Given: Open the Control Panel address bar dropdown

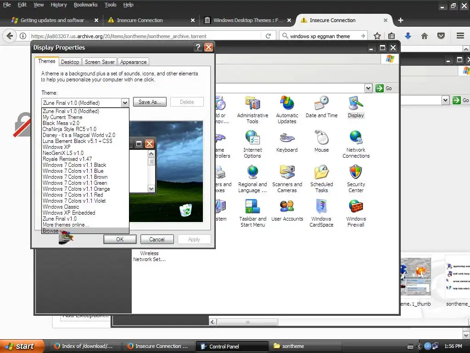Looking at the screenshot, I should [369, 88].
